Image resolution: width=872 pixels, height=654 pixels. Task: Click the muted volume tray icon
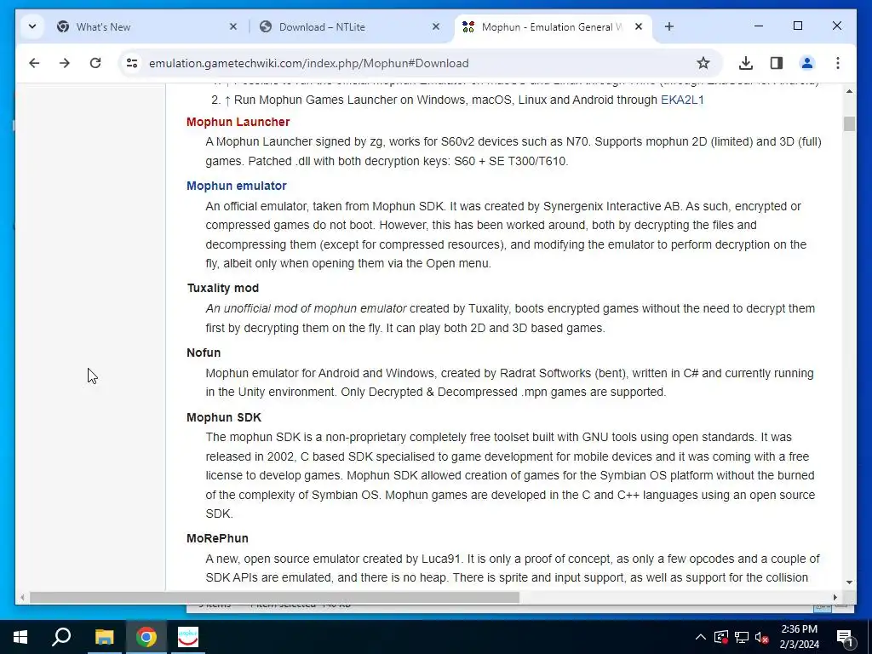coord(761,637)
